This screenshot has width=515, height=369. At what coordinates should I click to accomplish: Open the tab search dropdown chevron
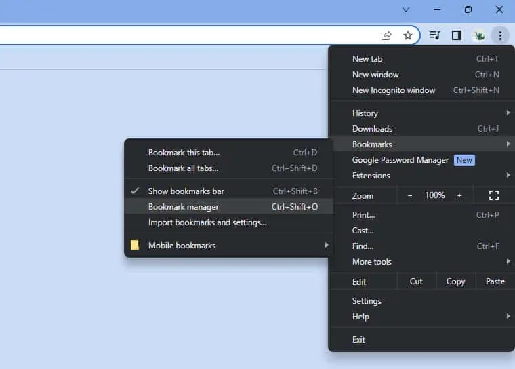[x=406, y=9]
